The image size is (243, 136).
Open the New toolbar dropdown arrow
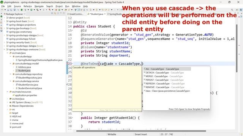tap(5, 10)
